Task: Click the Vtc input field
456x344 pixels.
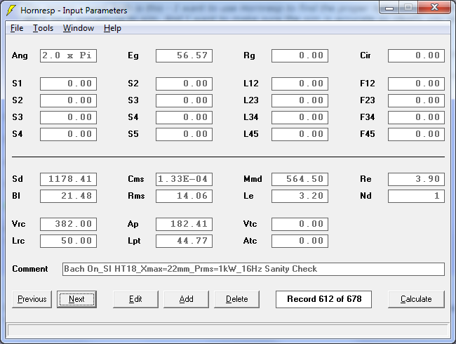Action: (x=300, y=224)
